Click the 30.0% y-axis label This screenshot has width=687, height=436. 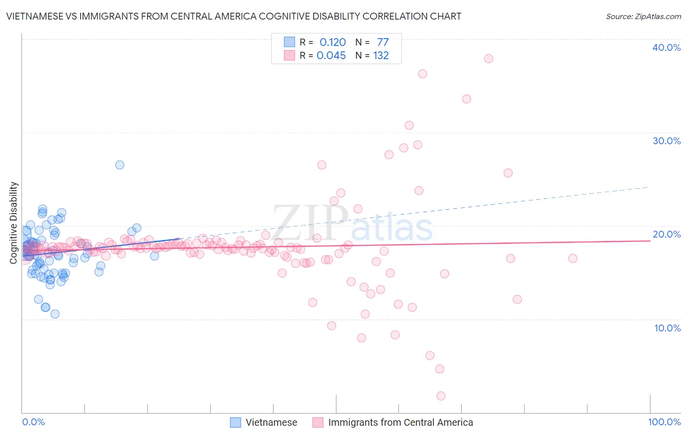point(666,141)
